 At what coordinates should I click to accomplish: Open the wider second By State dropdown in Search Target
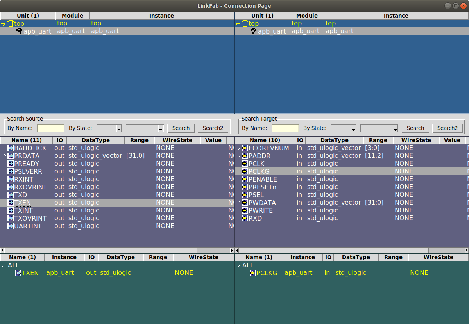coord(379,128)
